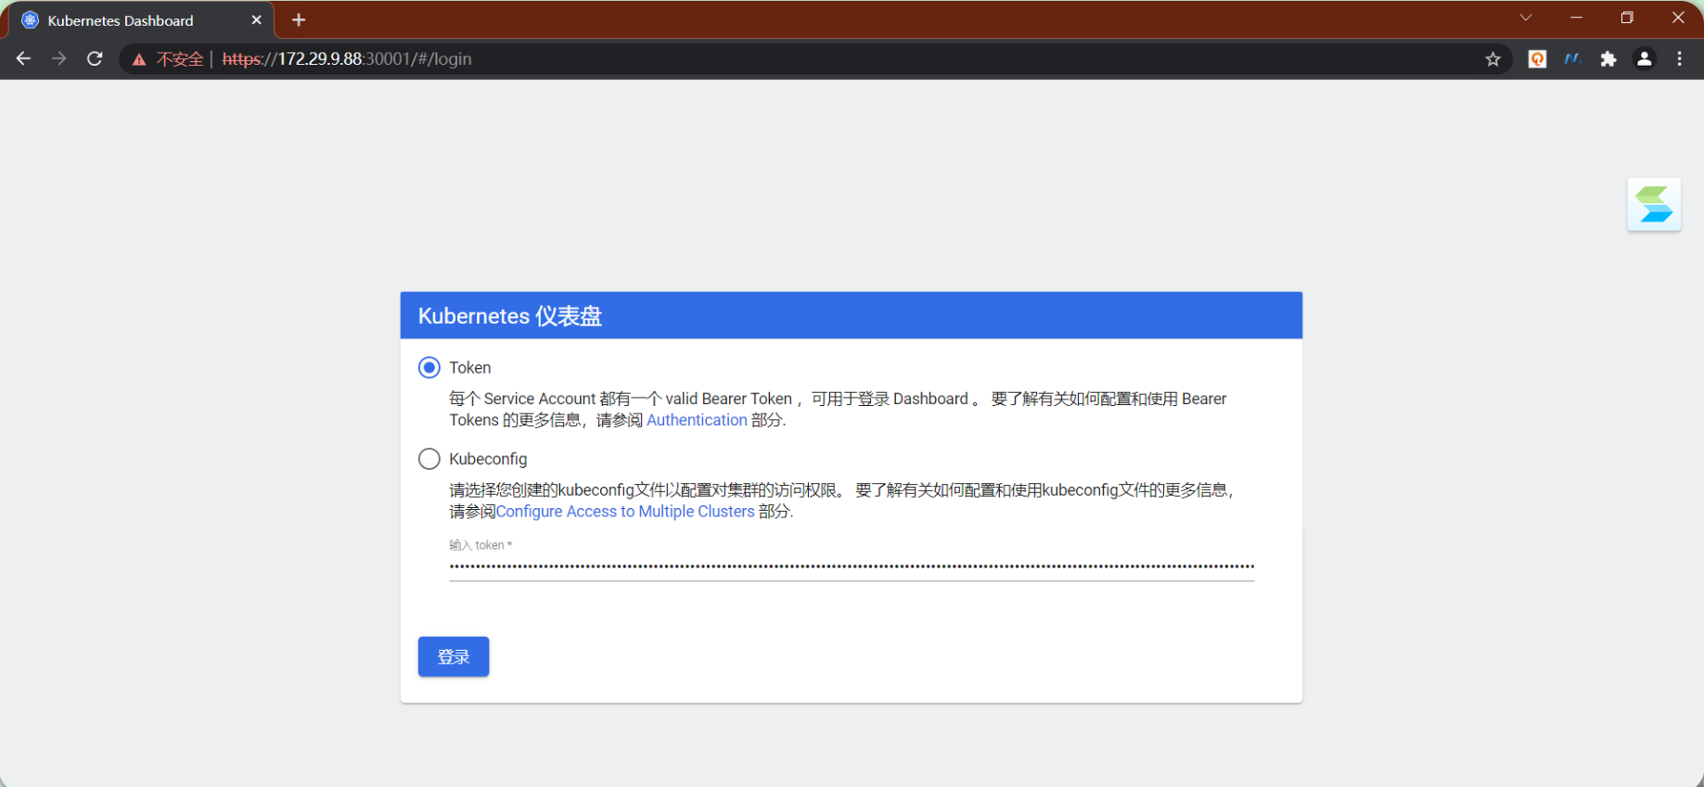The image size is (1704, 787).
Task: Select the Kubernetes Dashboard tab
Action: pos(139,20)
